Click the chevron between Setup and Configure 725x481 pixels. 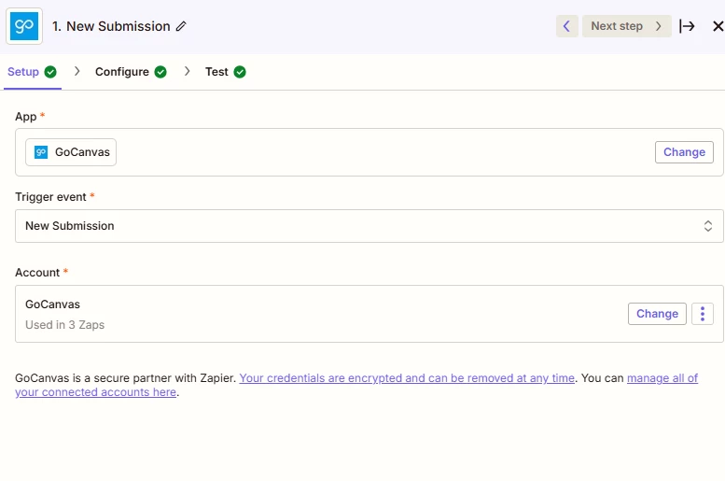click(x=77, y=71)
